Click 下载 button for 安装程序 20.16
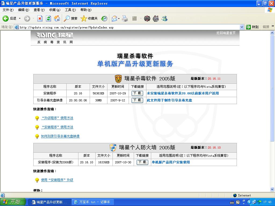Image resolution: width=275 pixels, height=206 pixels. 137,93
